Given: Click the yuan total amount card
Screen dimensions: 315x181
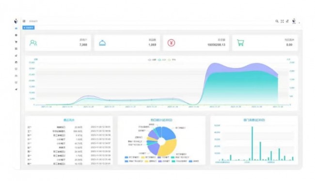Looking at the screenshot, I should (196, 42).
